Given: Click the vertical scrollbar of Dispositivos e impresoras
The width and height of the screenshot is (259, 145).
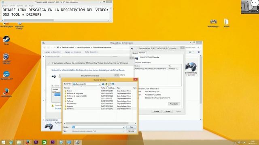Looking at the screenshot, I should tap(201, 81).
